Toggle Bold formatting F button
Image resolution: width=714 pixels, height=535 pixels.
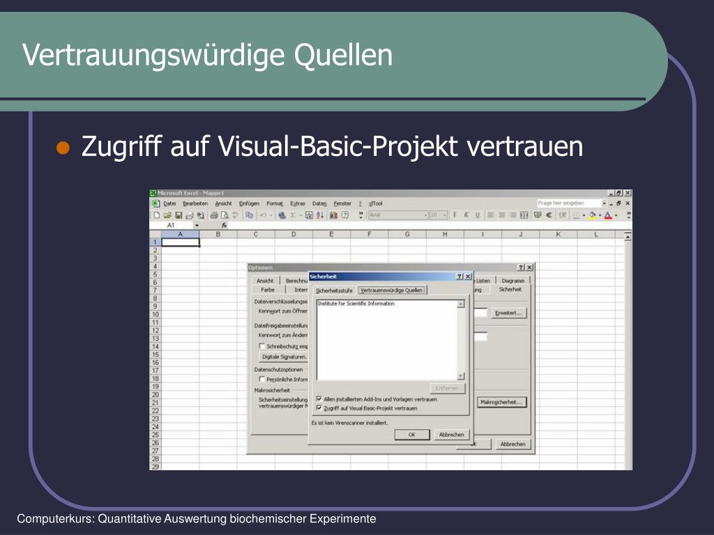[x=455, y=215]
